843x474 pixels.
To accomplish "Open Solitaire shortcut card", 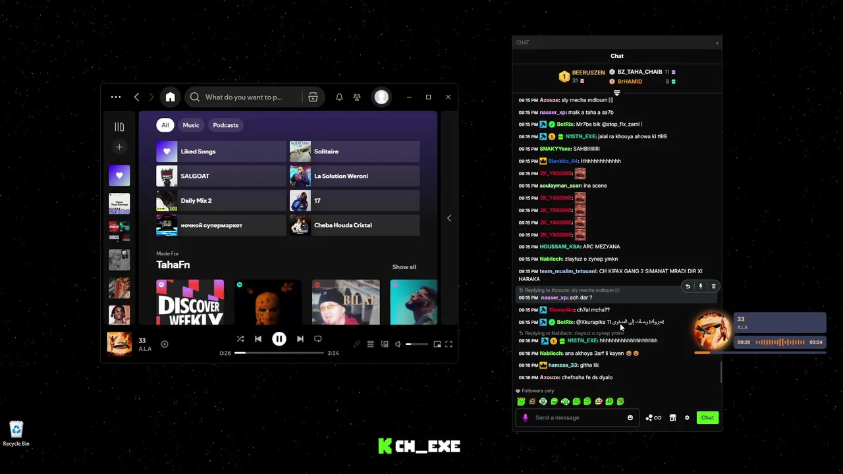I will [354, 151].
